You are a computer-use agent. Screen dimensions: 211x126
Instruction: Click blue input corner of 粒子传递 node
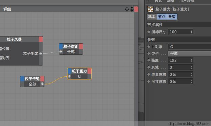tap(22, 79)
